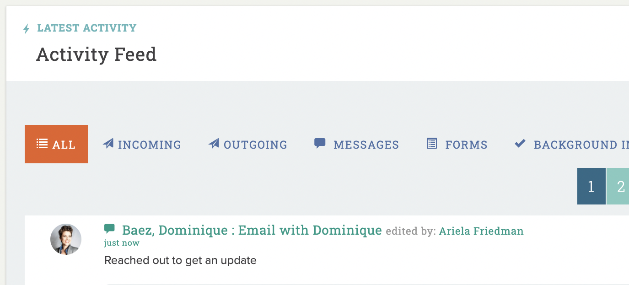Click the checkmark icon beside BACKGROUND
Screen dimensions: 629x285
pos(520,143)
